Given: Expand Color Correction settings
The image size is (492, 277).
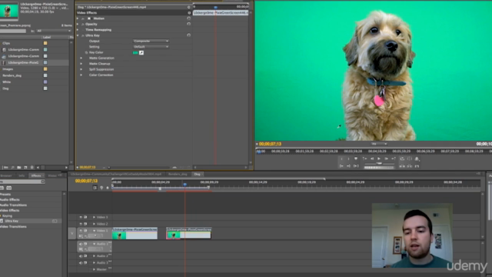Looking at the screenshot, I should click(81, 75).
